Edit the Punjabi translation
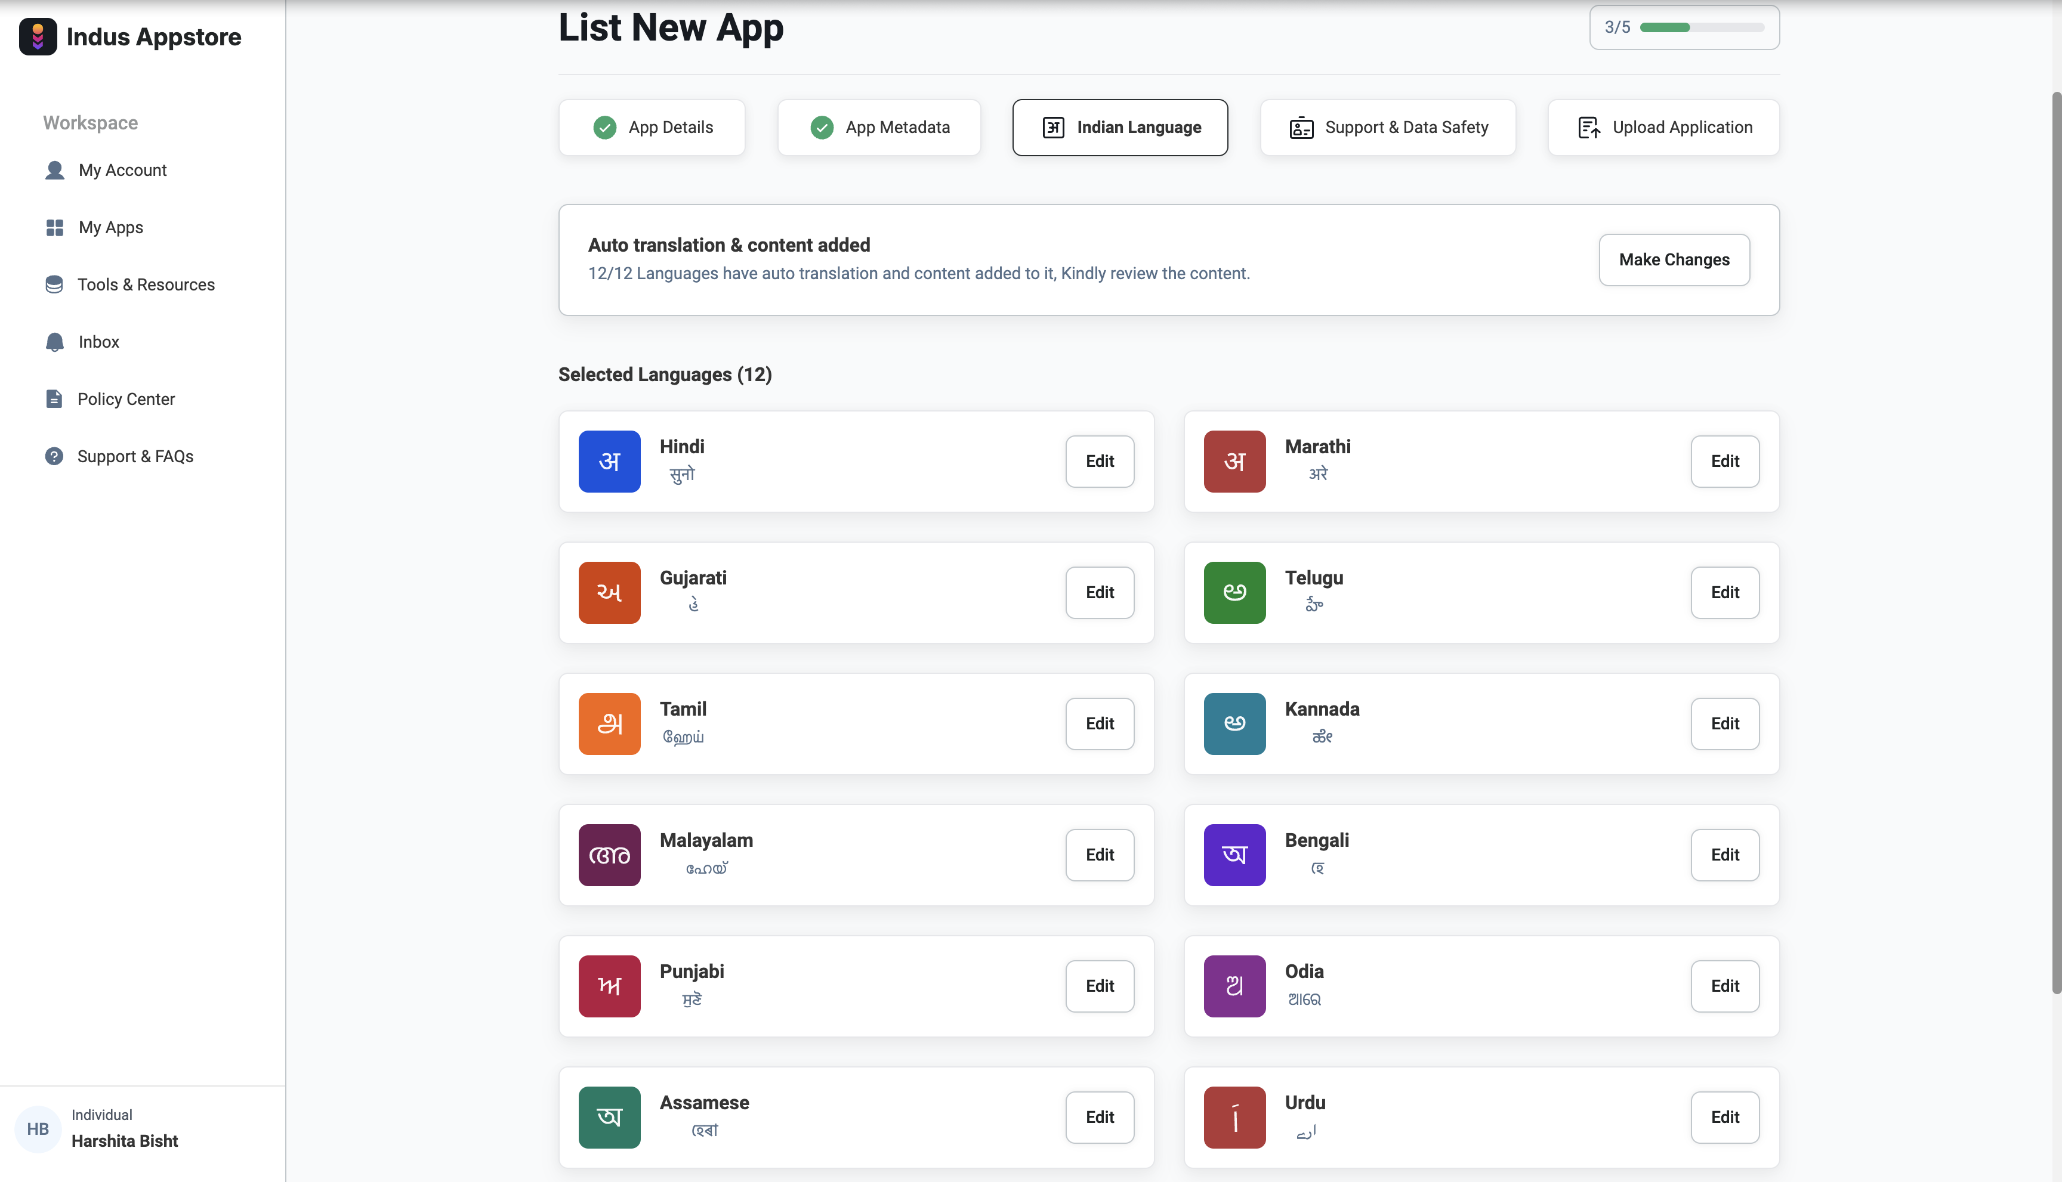Screen dimensions: 2062x1182 (x=1100, y=986)
